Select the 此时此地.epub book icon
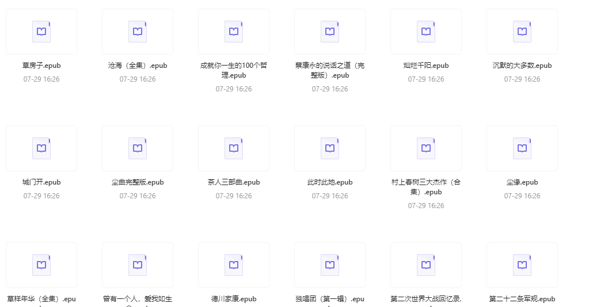Screen dimensions: 589x307 coord(330,148)
